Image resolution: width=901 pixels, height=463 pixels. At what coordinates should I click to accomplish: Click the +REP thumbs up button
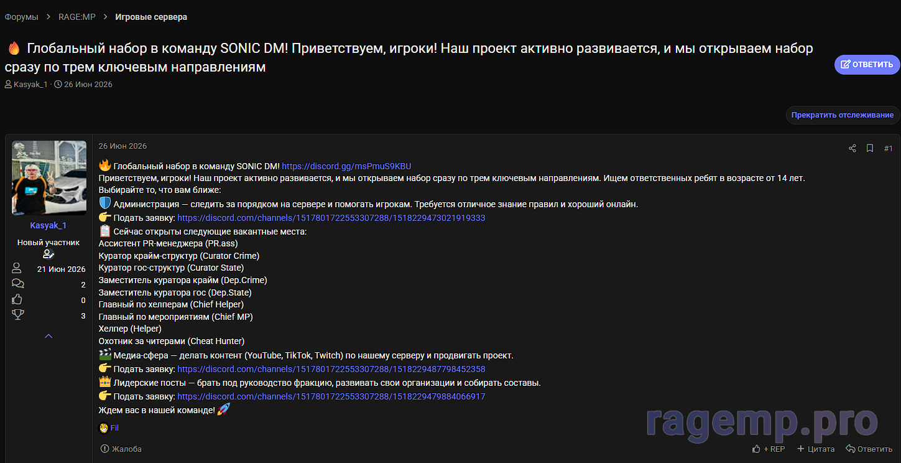click(769, 449)
